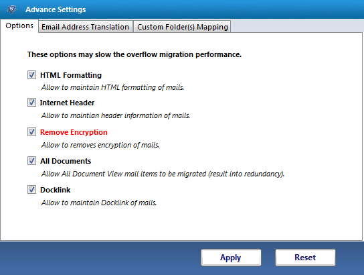Disable the Remove Encryption checkbox

[x=31, y=132]
